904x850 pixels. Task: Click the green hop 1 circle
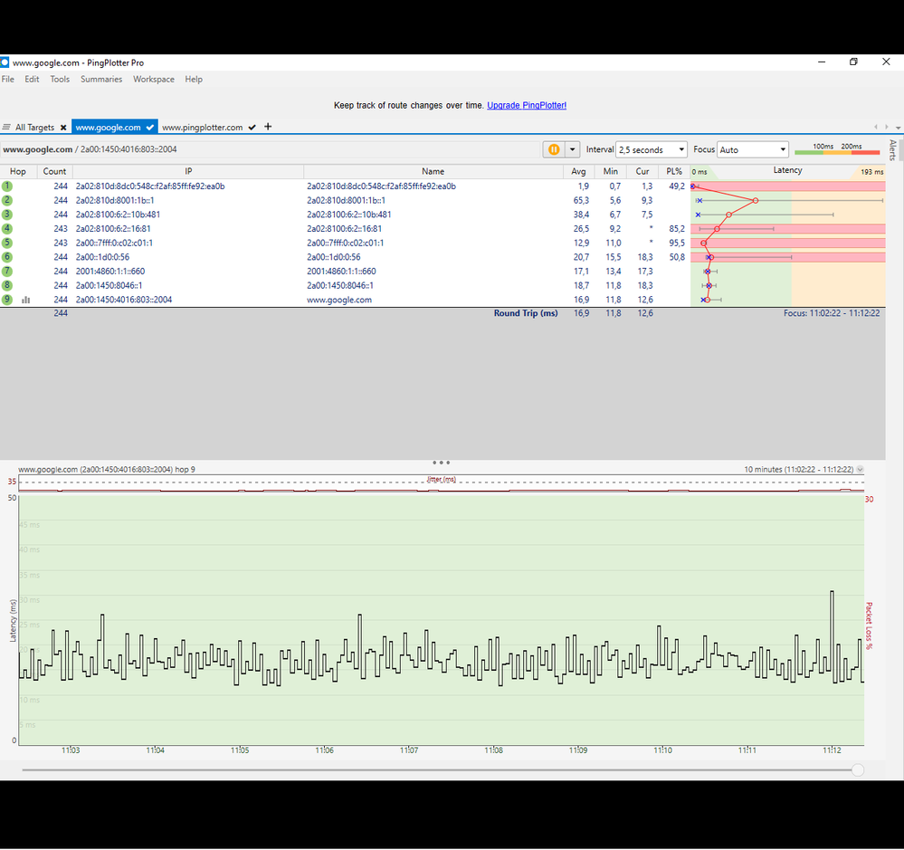(7, 186)
